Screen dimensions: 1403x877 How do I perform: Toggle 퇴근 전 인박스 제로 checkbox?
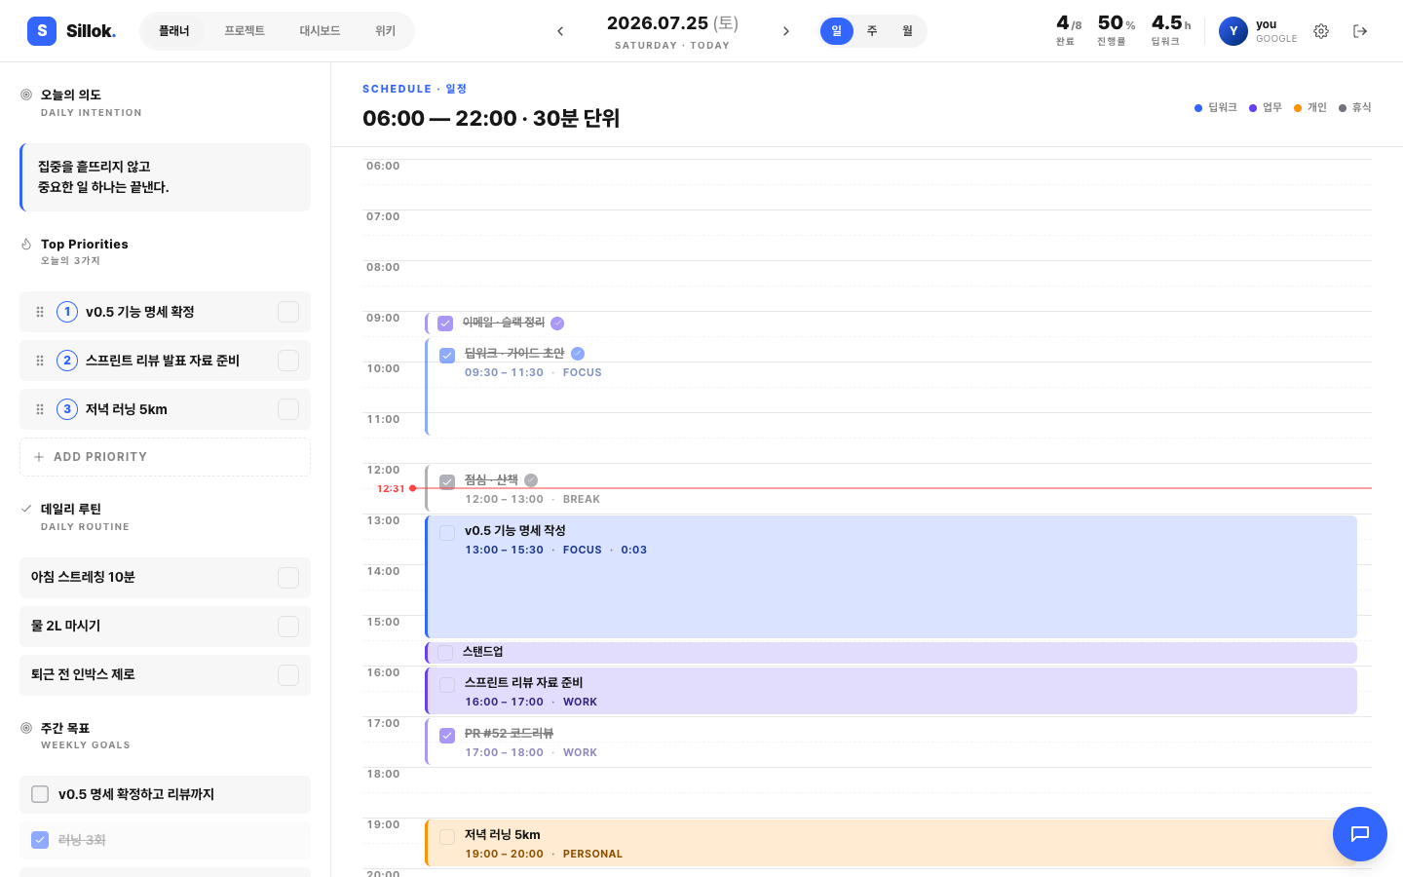point(288,675)
